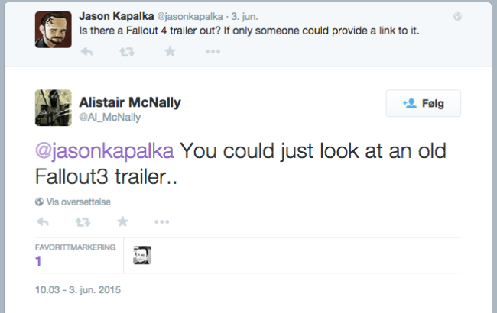View the user who favorited the tweet
Viewport: 497px width, 313px height.
point(142,255)
